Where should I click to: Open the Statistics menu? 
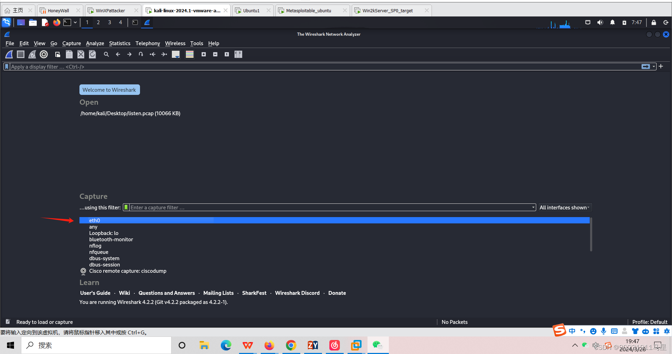120,43
